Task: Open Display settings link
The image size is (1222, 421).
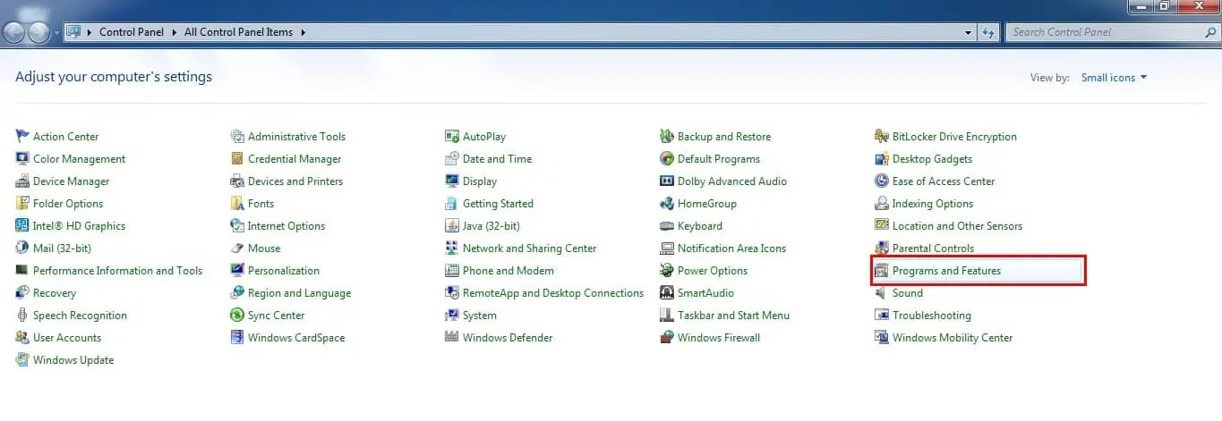Action: pyautogui.click(x=480, y=181)
